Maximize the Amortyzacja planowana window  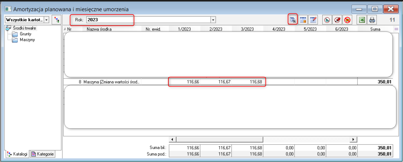[375, 9]
